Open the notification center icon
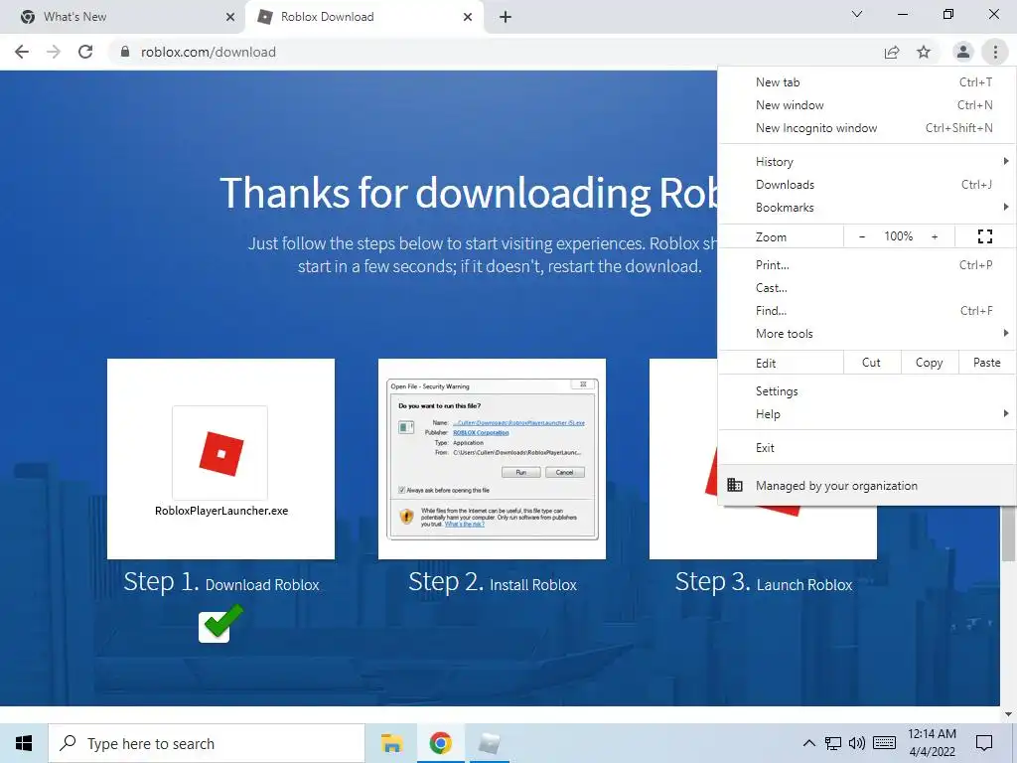 coord(984,743)
